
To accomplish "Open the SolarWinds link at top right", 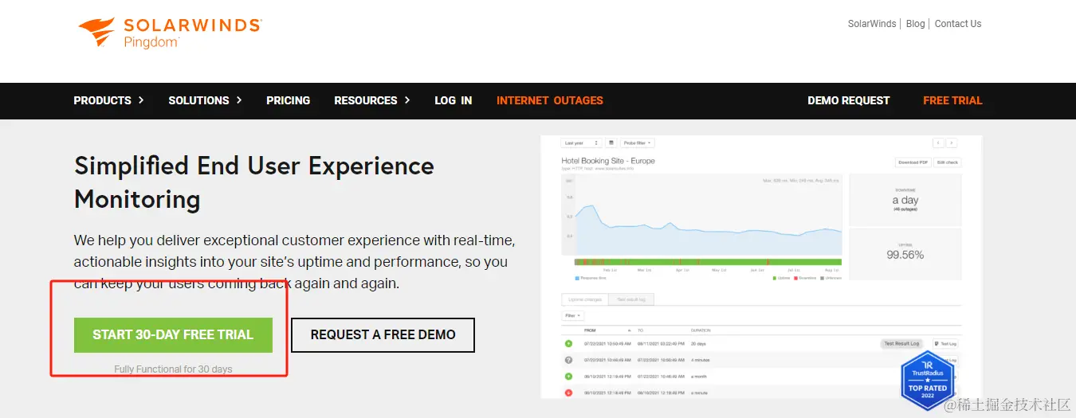I will pyautogui.click(x=872, y=24).
